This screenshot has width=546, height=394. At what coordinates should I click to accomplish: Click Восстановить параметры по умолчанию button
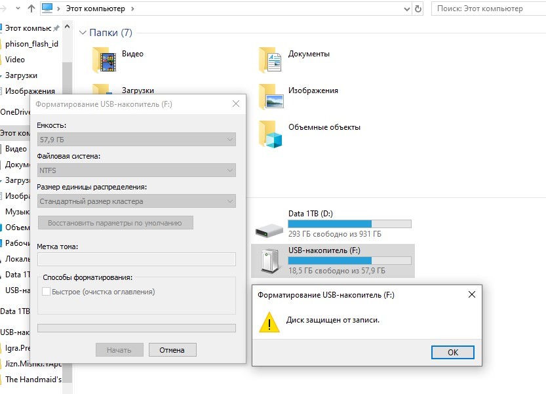(115, 223)
